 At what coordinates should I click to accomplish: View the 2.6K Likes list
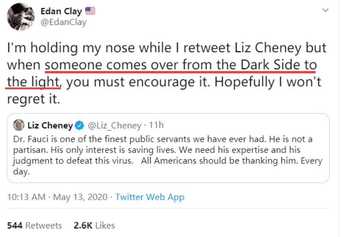coord(94,225)
